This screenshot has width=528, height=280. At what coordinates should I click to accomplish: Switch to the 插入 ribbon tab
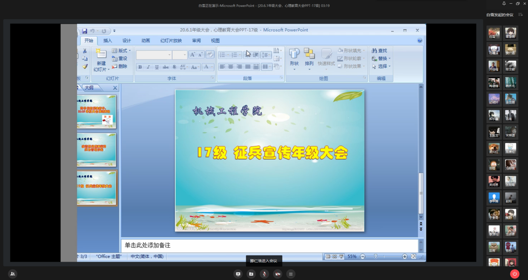click(108, 40)
